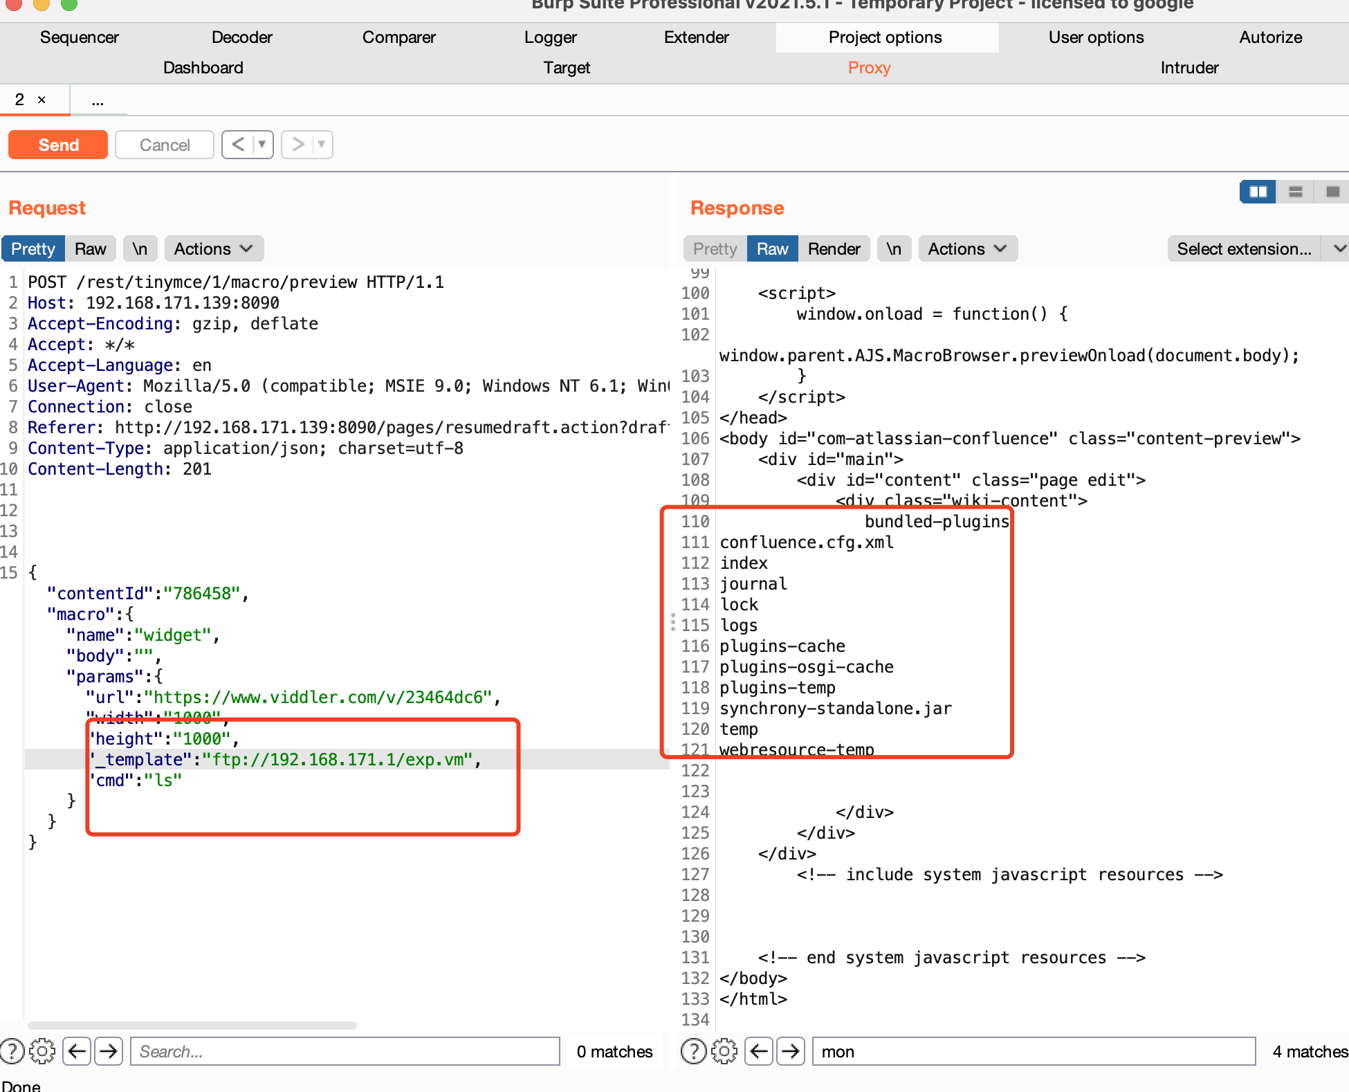Open search settings gear under Response panel

pos(724,1051)
